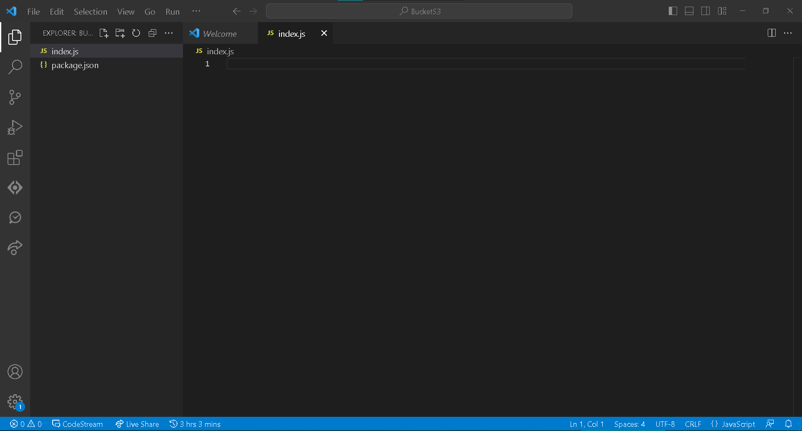
Task: Click the BucketS3 command center search box
Action: pyautogui.click(x=419, y=11)
